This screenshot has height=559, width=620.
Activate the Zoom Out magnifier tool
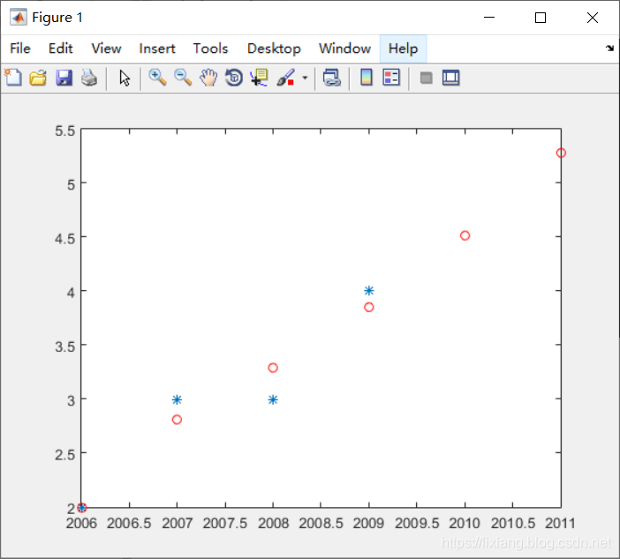coord(183,78)
